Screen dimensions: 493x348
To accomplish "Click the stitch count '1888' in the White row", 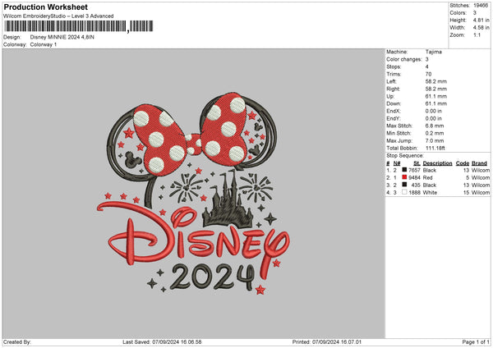I will [414, 193].
